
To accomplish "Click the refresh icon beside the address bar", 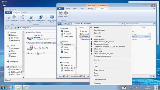I will click(x=123, y=24).
